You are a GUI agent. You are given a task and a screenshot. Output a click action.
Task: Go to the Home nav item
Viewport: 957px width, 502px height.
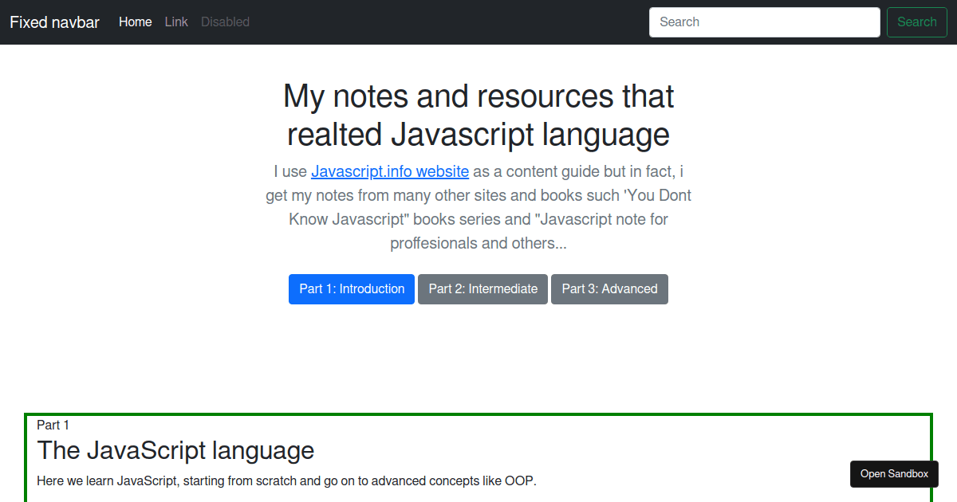[135, 22]
